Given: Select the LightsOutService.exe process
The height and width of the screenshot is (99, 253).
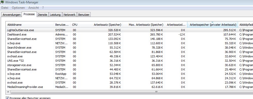Looking at the screenshot, I should 129,30.
